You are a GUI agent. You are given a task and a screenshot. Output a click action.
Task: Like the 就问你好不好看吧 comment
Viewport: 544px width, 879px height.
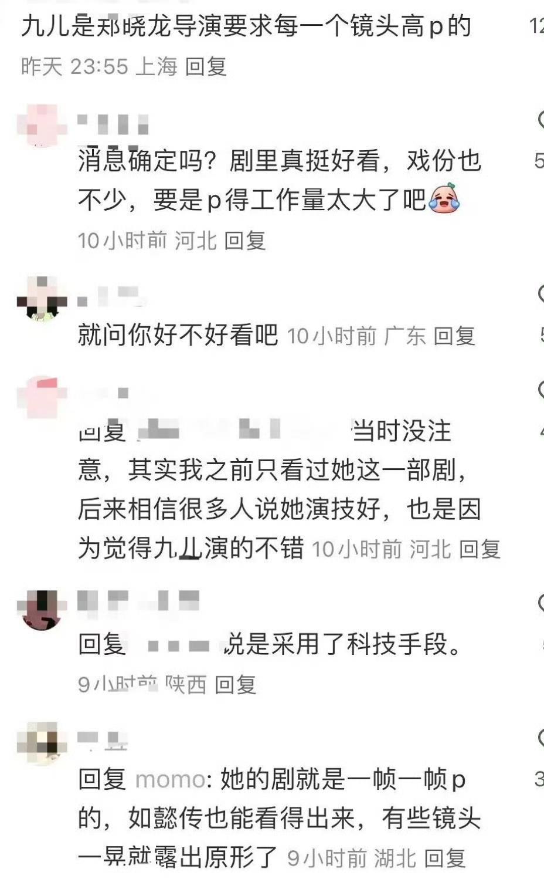pyautogui.click(x=540, y=294)
